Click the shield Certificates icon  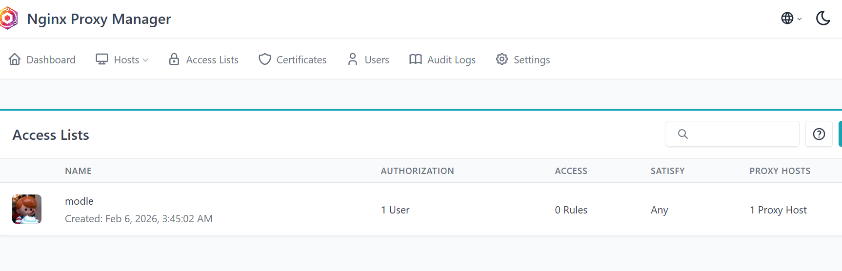(x=265, y=59)
